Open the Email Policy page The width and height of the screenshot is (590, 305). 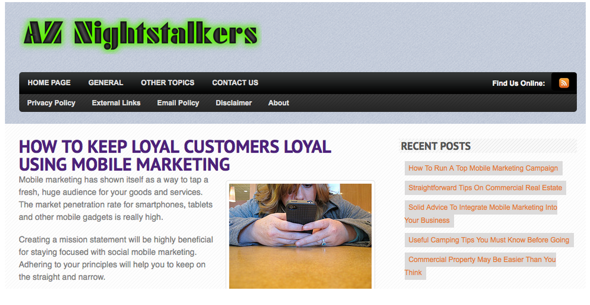[178, 103]
